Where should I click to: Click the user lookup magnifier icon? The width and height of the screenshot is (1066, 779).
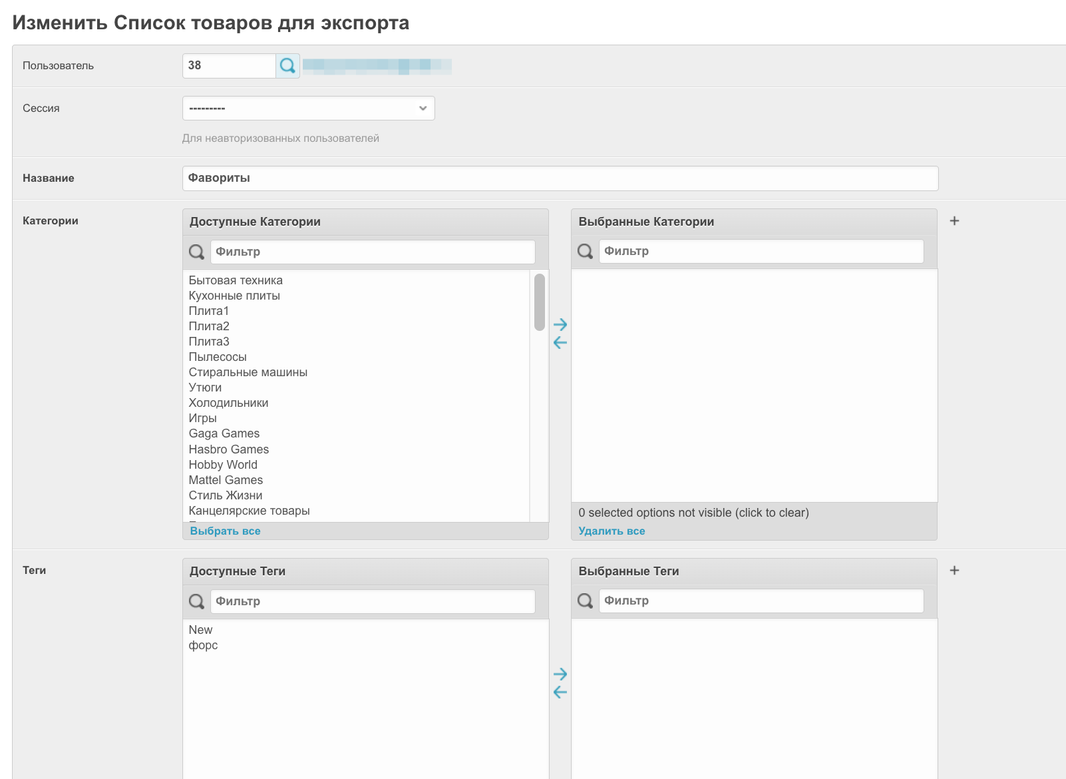(287, 66)
